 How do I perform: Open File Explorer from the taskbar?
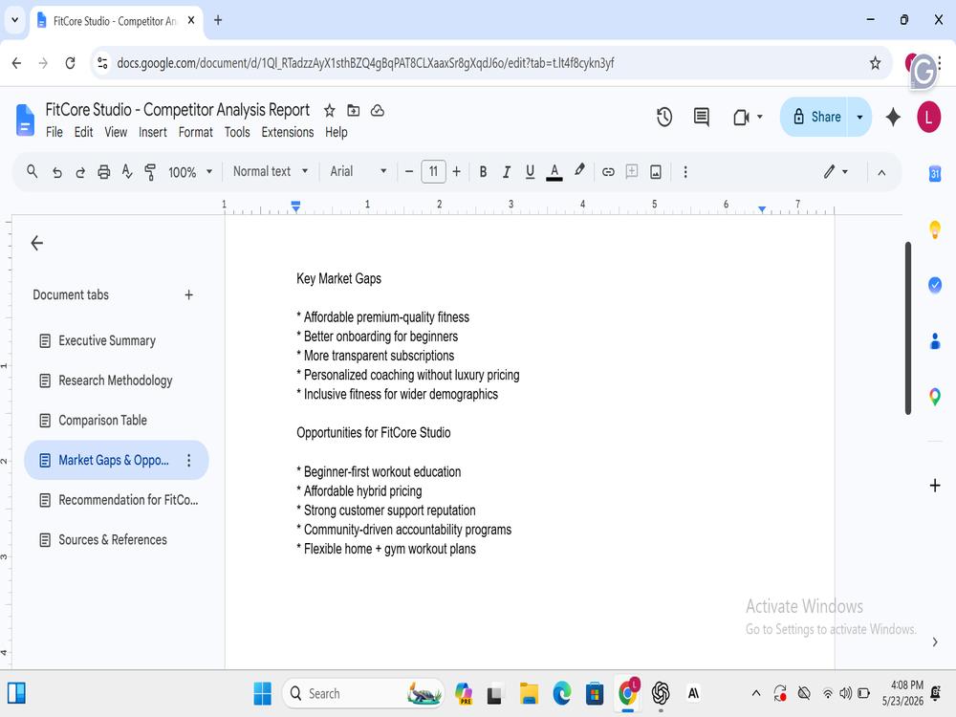529,693
